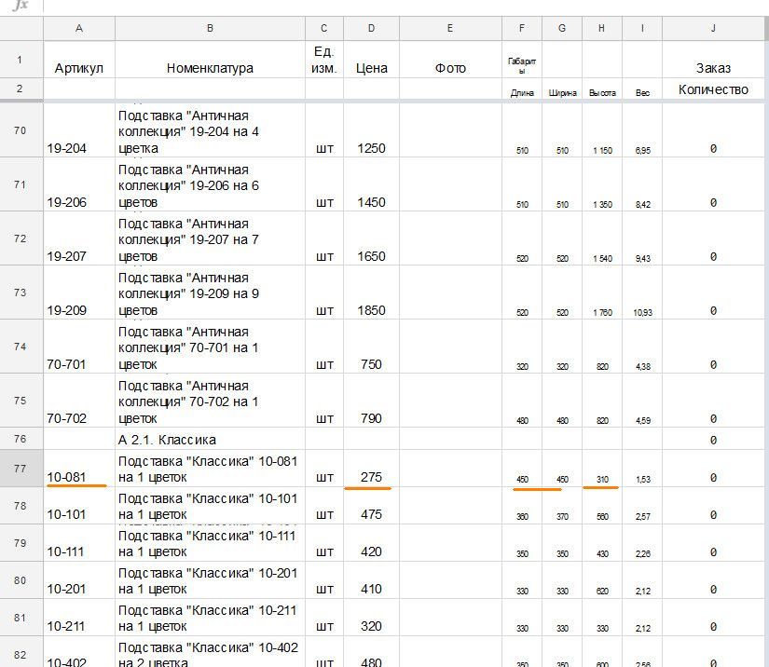Select the "Количество" header cell
769x667 pixels.
click(x=713, y=89)
